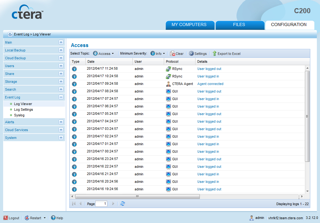
Task: Click info icon for 09:24:58 log entry
Action: click(74, 84)
